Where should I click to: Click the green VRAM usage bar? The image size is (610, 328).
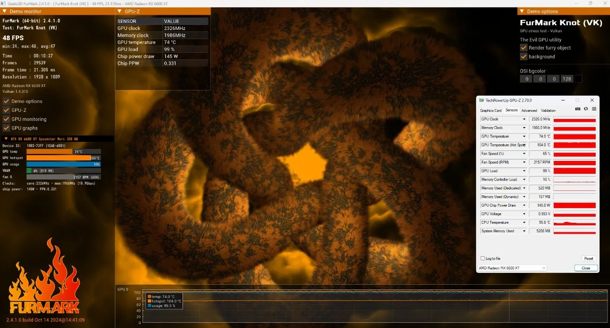[29, 170]
